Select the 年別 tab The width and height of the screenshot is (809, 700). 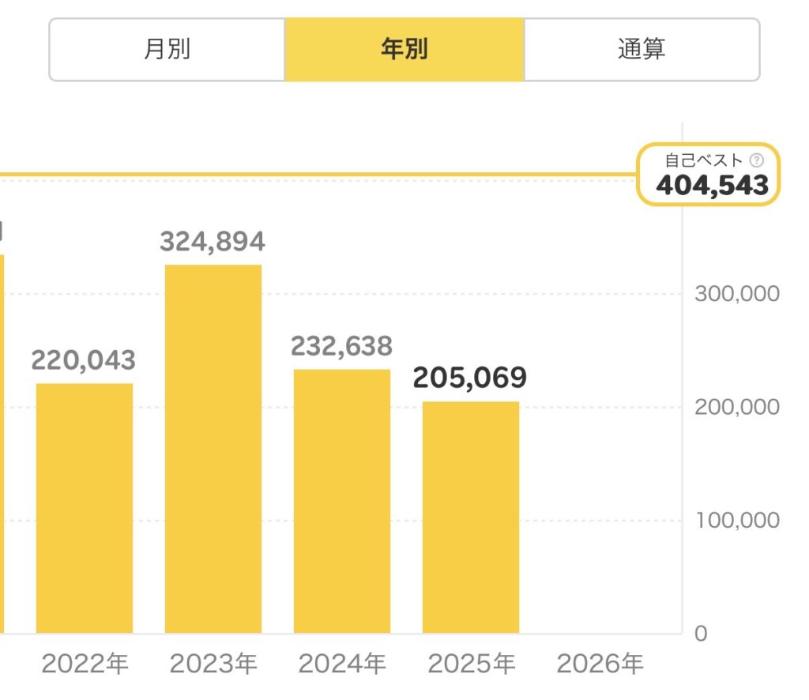coord(404,50)
